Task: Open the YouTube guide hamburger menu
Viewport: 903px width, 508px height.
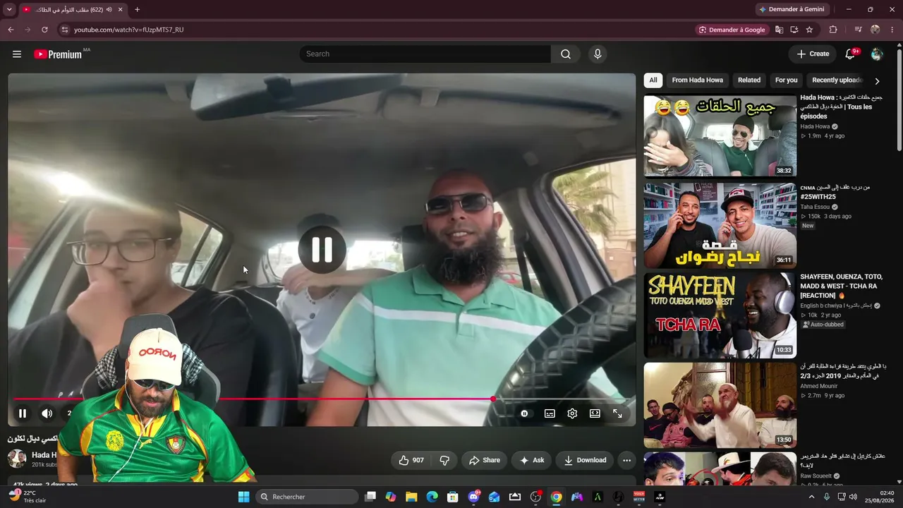Action: [x=17, y=54]
